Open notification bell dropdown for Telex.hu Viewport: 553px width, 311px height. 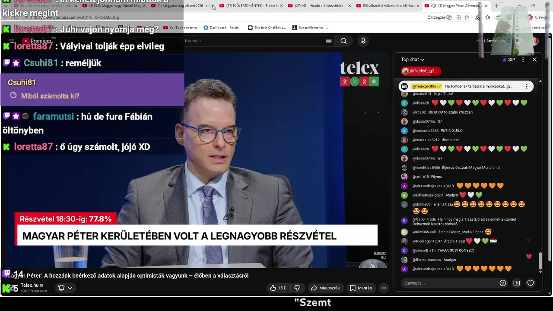[65, 288]
